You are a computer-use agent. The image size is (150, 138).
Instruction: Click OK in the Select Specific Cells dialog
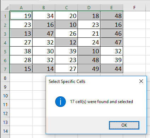click(124, 125)
